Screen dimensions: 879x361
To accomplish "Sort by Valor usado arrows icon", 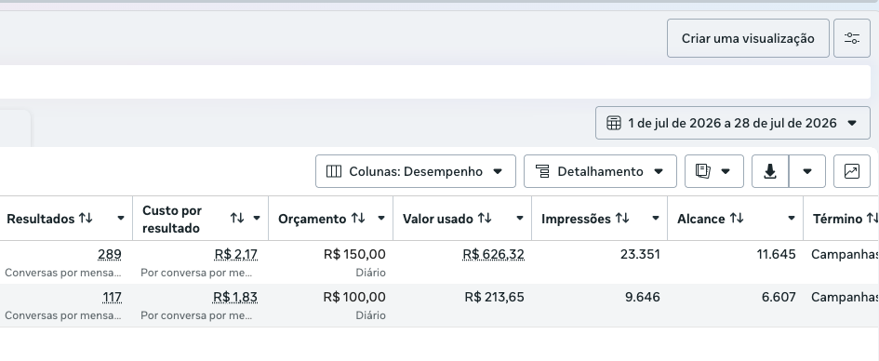I will point(485,218).
